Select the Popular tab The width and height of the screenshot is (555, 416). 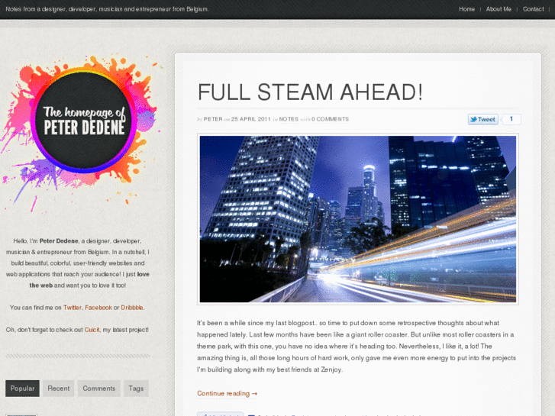22,389
